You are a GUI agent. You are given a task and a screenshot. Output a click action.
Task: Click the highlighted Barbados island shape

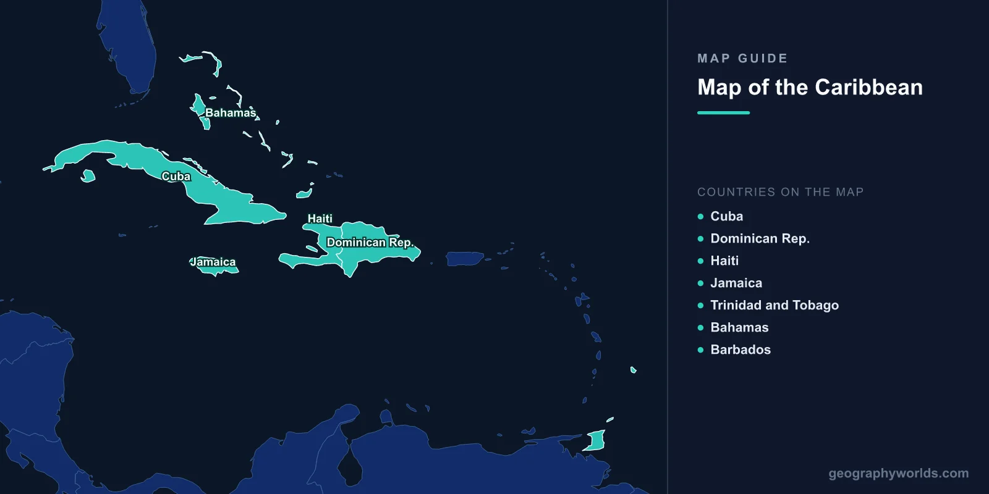633,370
